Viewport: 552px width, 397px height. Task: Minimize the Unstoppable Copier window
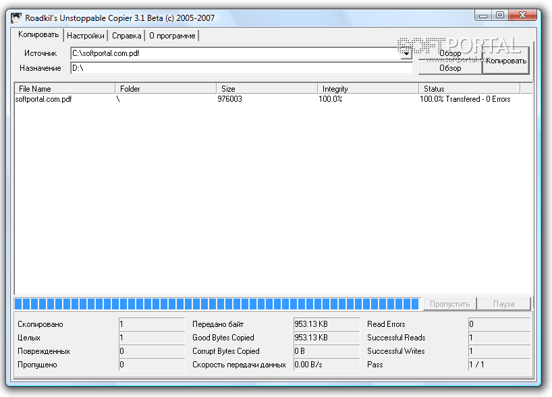point(483,15)
